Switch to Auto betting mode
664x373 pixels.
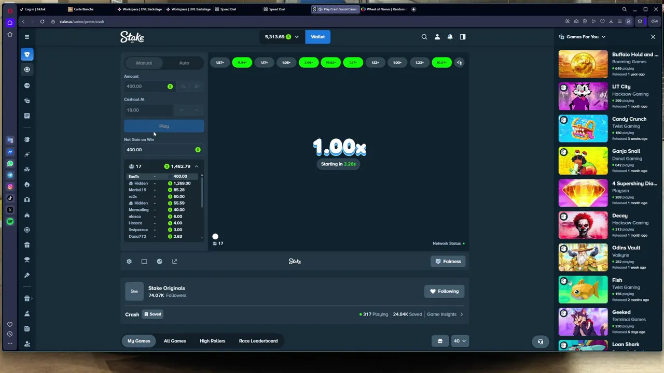tap(184, 63)
